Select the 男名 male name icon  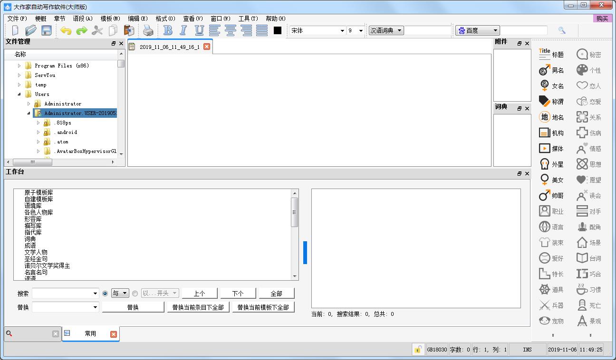[551, 70]
